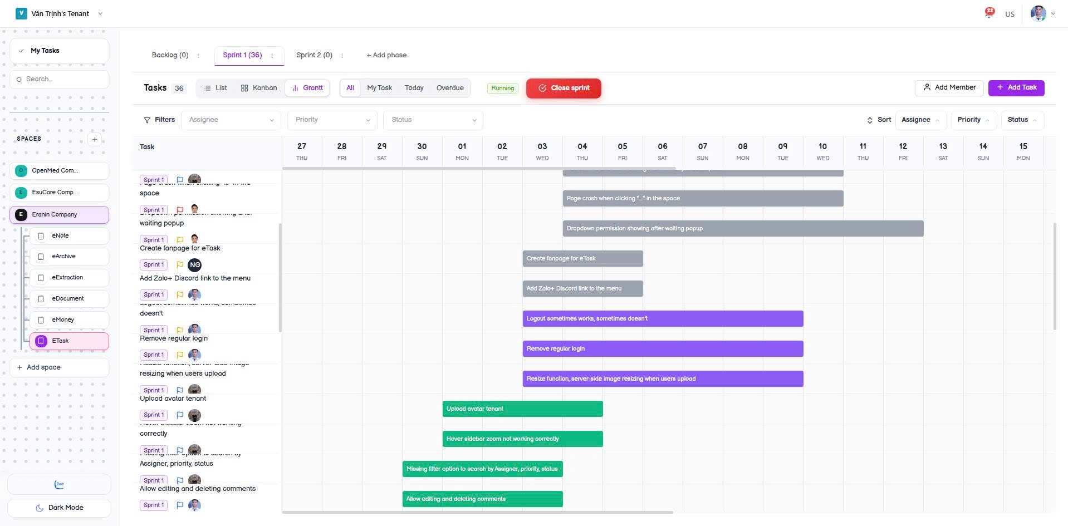Click the Add Task button
This screenshot has height=526, width=1068.
1016,87
